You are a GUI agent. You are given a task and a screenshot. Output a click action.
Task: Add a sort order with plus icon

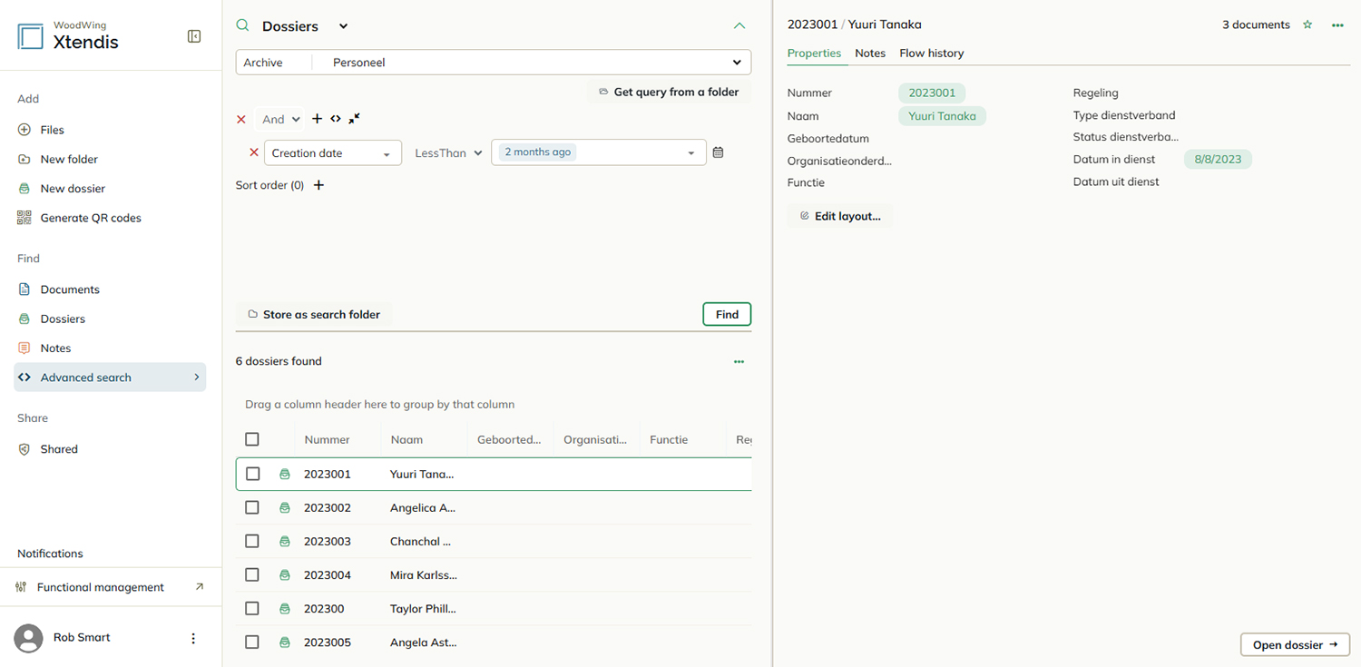pyautogui.click(x=318, y=185)
